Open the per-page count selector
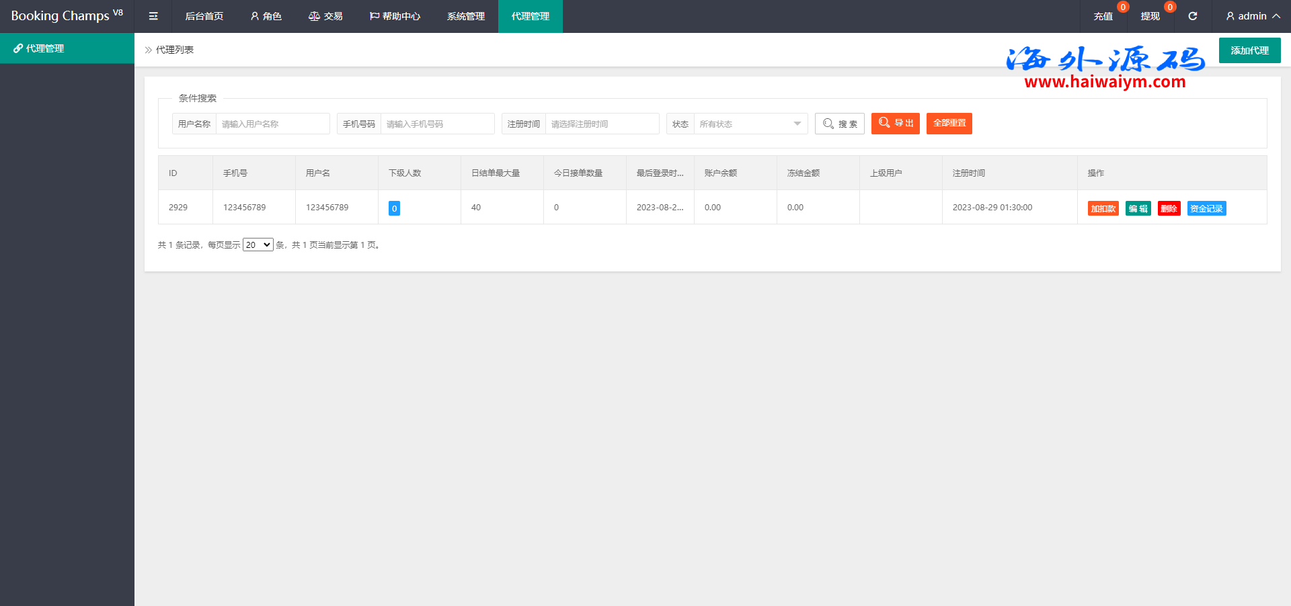 click(x=258, y=245)
